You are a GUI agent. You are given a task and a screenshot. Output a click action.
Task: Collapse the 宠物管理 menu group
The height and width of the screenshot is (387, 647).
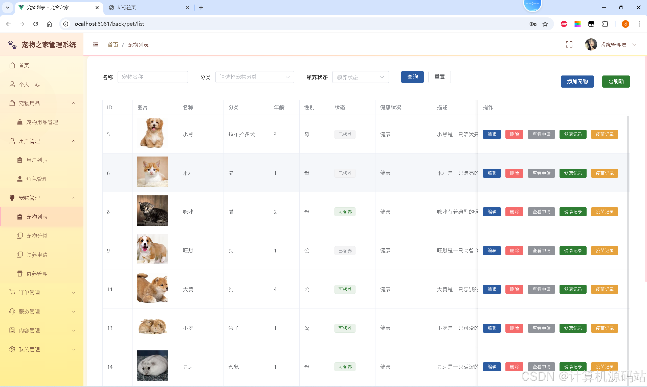(x=42, y=198)
